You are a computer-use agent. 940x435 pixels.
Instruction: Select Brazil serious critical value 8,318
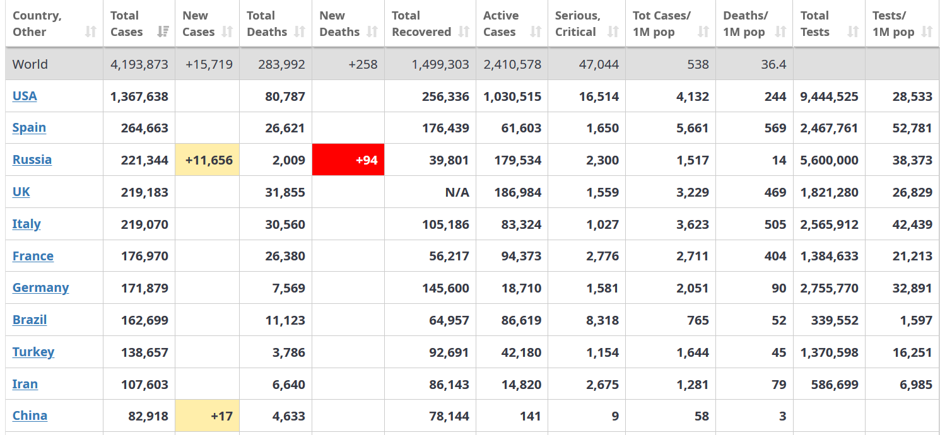(602, 320)
